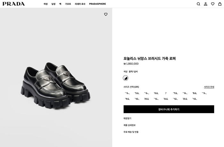This screenshot has height=147, width=224.
Task: Click 장바구니에 추가하기 button
Action: pyautogui.click(x=169, y=109)
